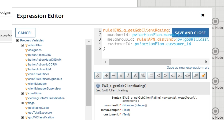Insert the division slash operator
224x120 pixels.
(x=128, y=75)
